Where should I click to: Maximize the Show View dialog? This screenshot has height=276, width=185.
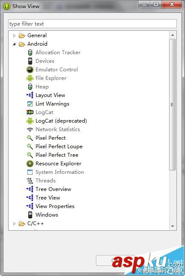(156, 4)
